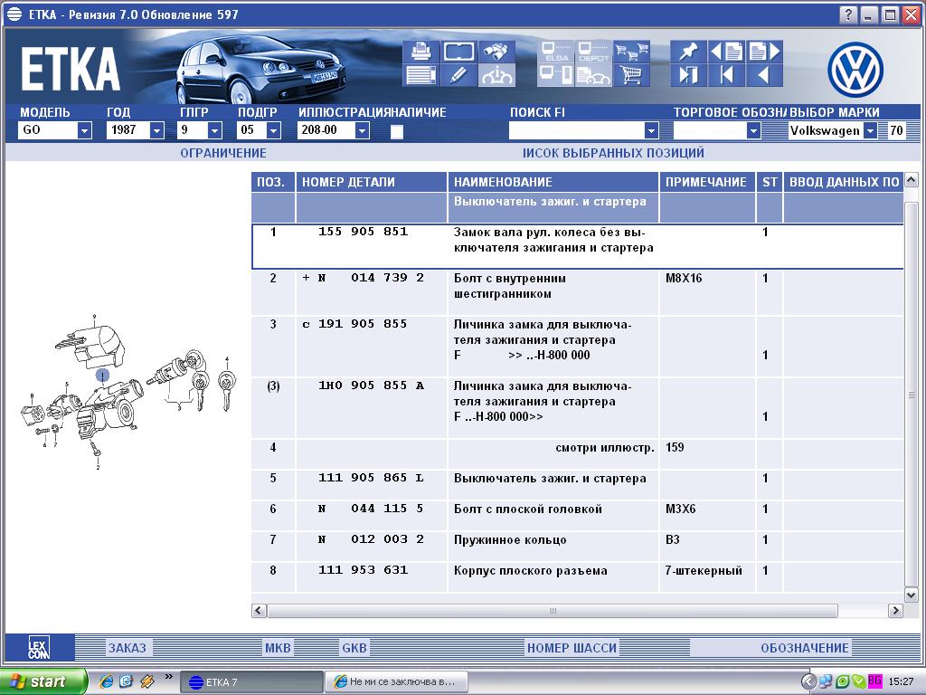This screenshot has height=695, width=926.
Task: Show more quick launch items via chevron
Action: (169, 677)
